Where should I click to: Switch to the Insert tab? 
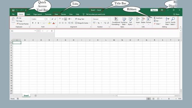click(x=28, y=14)
